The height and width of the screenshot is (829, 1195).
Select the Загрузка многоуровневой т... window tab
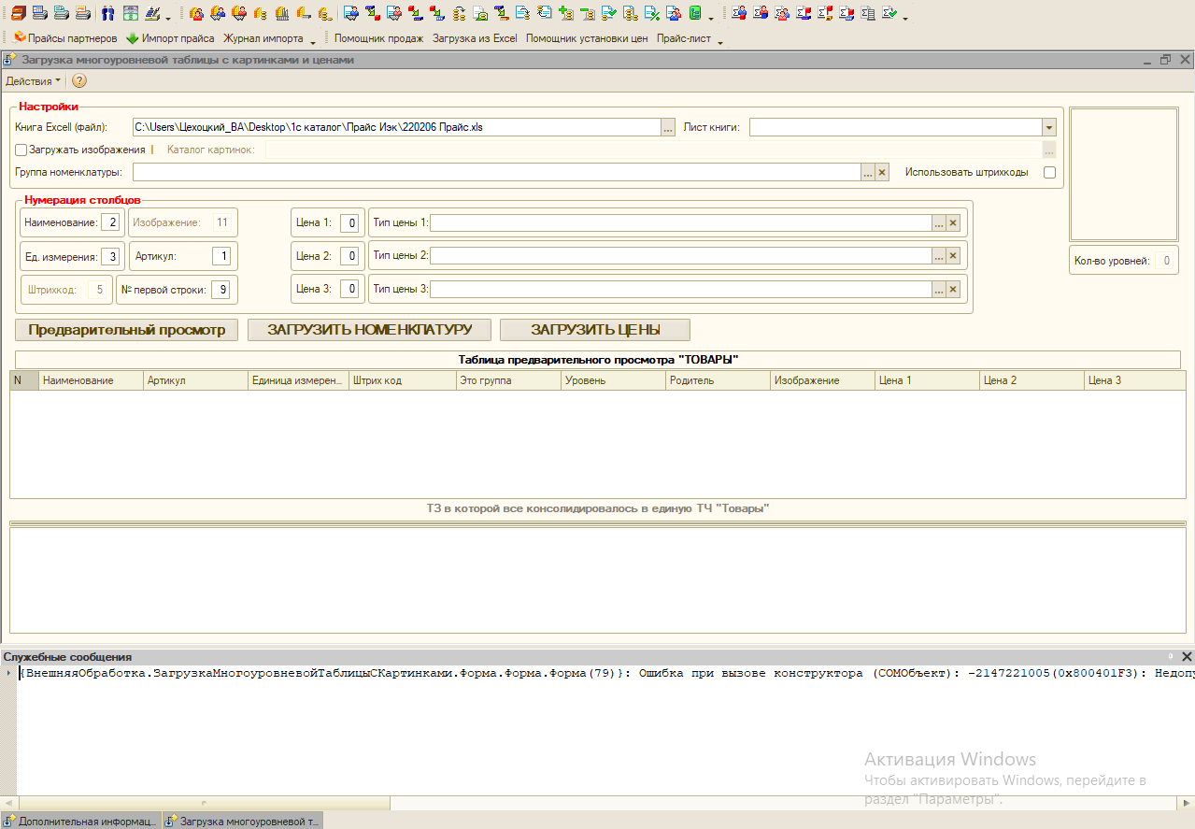coord(242,821)
